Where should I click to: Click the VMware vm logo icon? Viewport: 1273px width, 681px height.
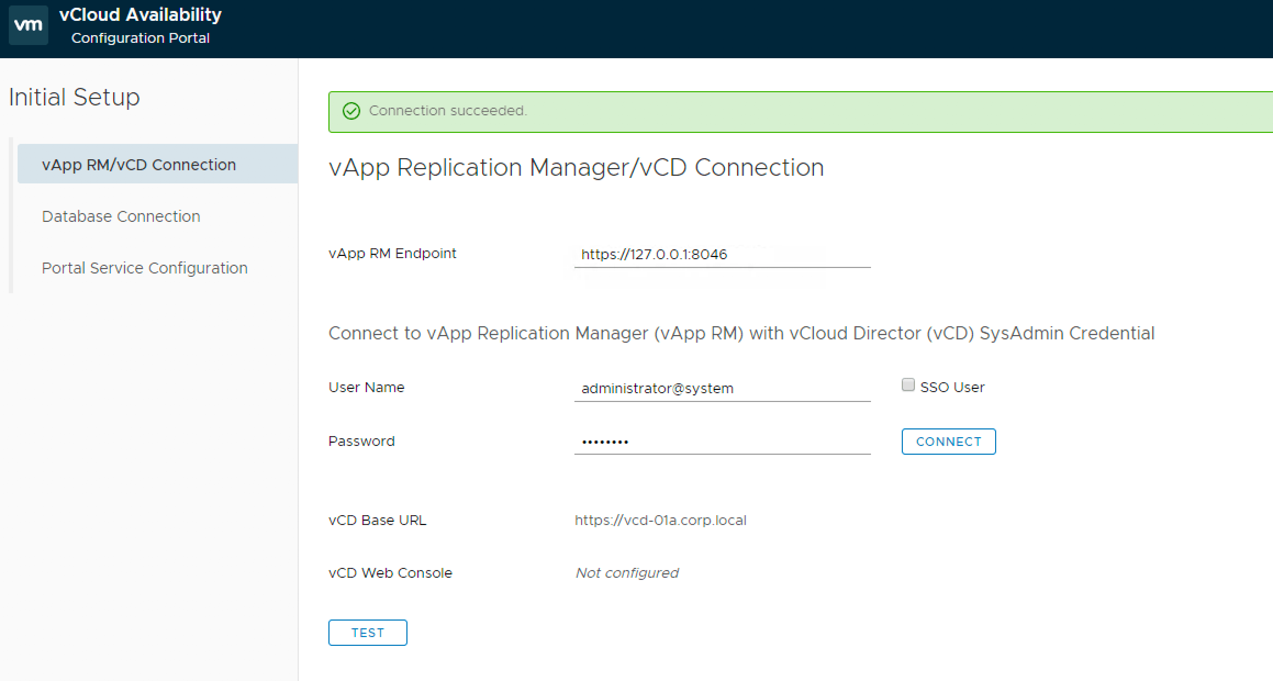click(28, 25)
